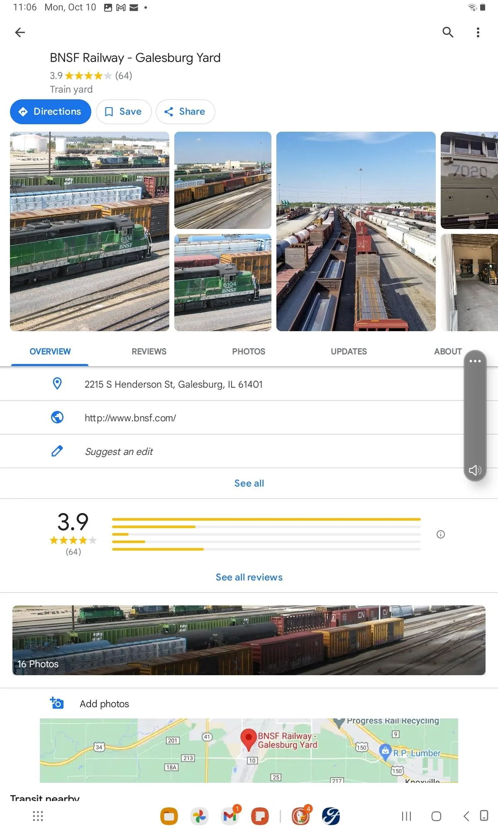Launch the Google Photos taskbar app
The image size is (498, 831).
click(x=199, y=816)
